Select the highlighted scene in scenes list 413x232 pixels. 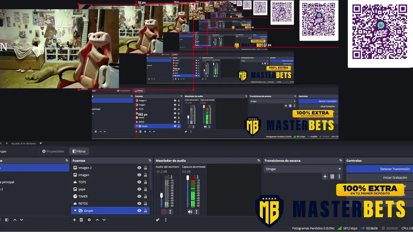point(35,168)
